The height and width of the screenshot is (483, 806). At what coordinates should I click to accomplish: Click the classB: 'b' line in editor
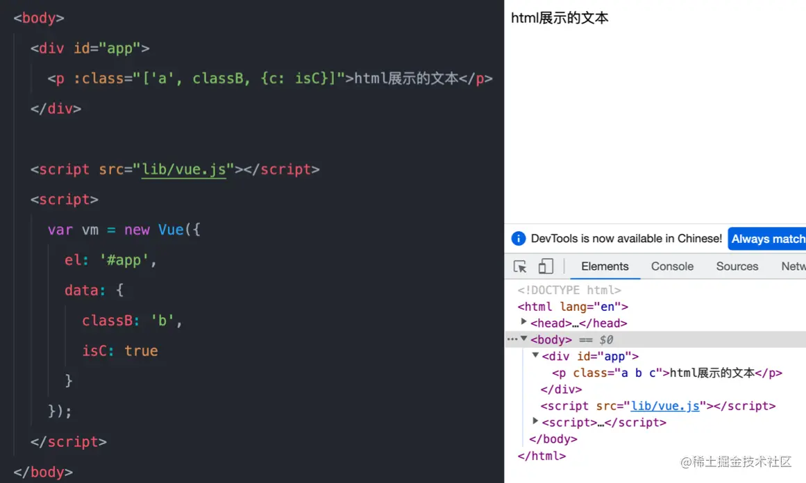[x=132, y=321]
